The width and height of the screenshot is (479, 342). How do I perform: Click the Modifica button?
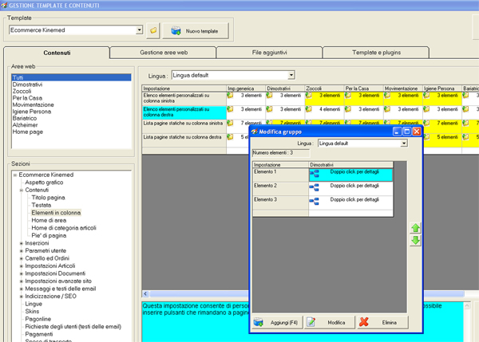pyautogui.click(x=330, y=323)
